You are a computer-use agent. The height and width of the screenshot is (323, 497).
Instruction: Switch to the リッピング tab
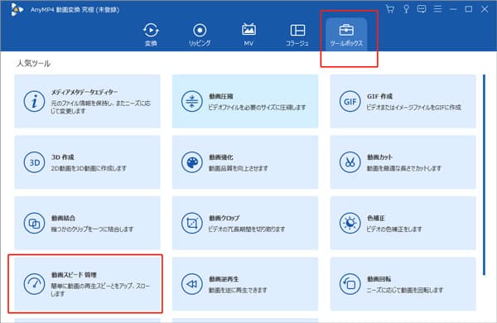coord(200,35)
